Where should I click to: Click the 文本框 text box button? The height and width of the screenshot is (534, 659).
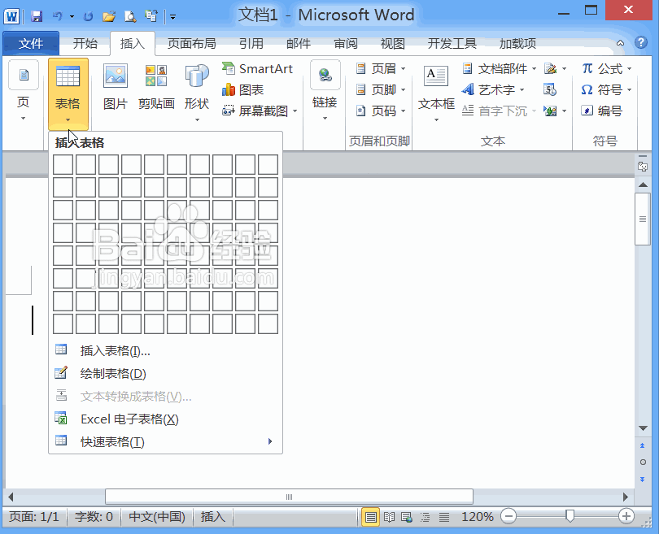point(436,93)
